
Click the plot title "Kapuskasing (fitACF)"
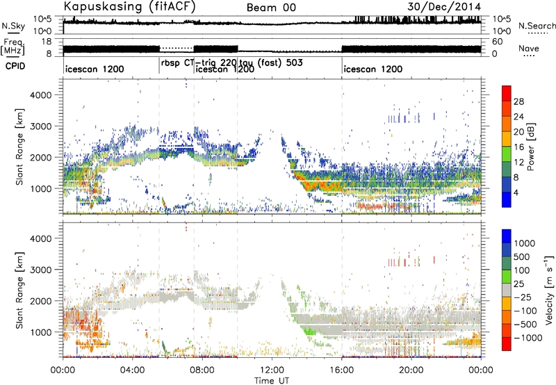point(129,6)
